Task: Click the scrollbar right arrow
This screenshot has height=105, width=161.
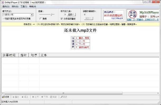Action: tap(158, 93)
